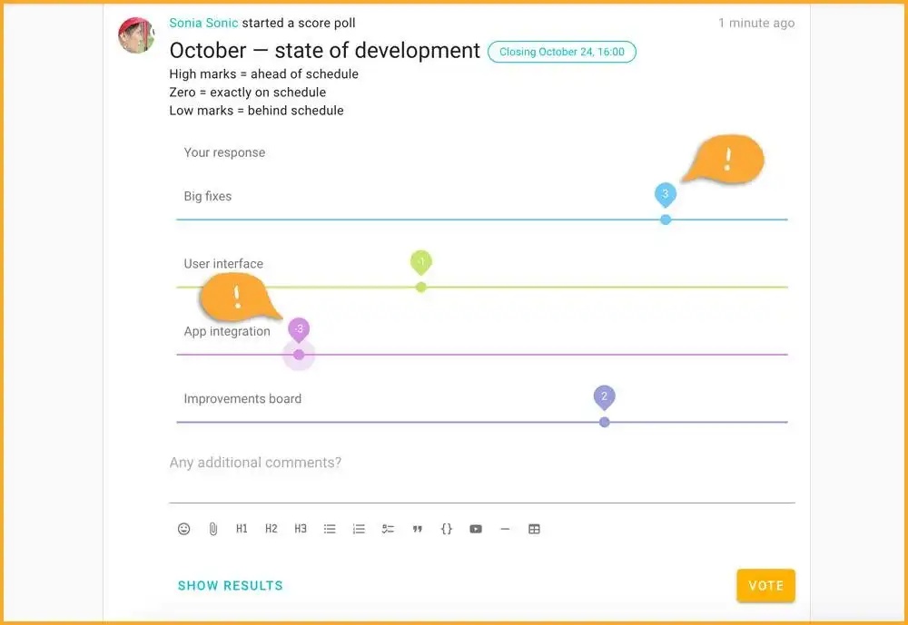
Task: Click the Big fixes slider handle
Action: (x=666, y=220)
